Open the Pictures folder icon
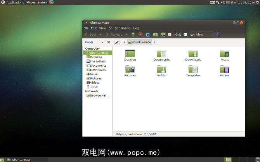260x162 pixels. tap(130, 71)
